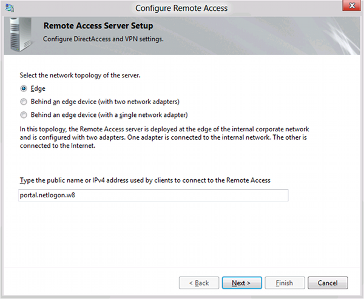Cancel the Remote Access setup wizard
Image resolution: width=364 pixels, height=299 pixels.
pyautogui.click(x=328, y=283)
